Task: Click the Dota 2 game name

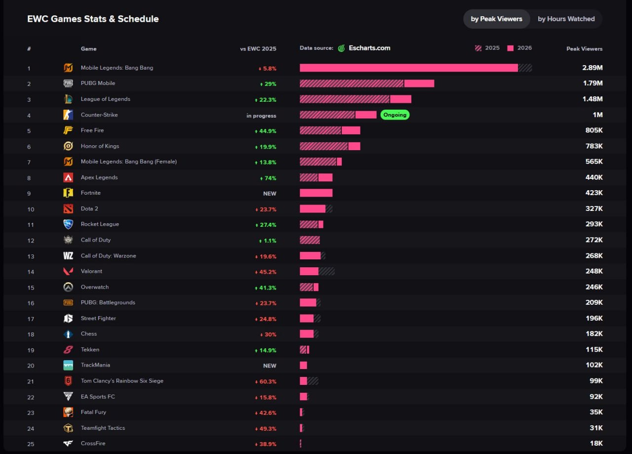Action: coord(89,209)
